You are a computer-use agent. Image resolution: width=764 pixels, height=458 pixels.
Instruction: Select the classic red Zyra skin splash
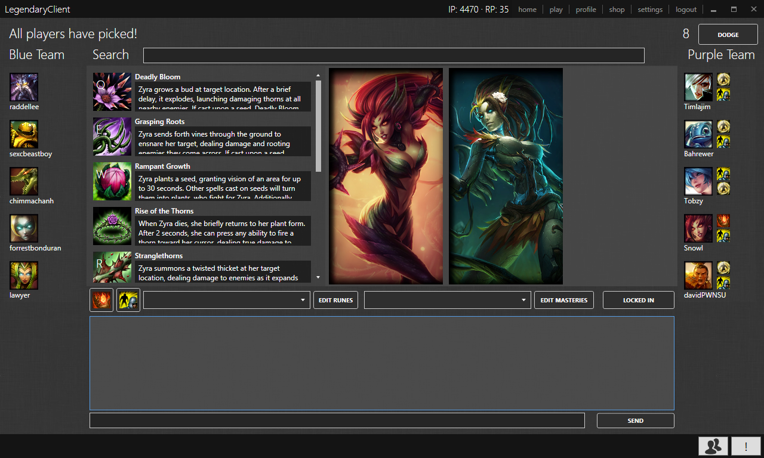tap(386, 176)
